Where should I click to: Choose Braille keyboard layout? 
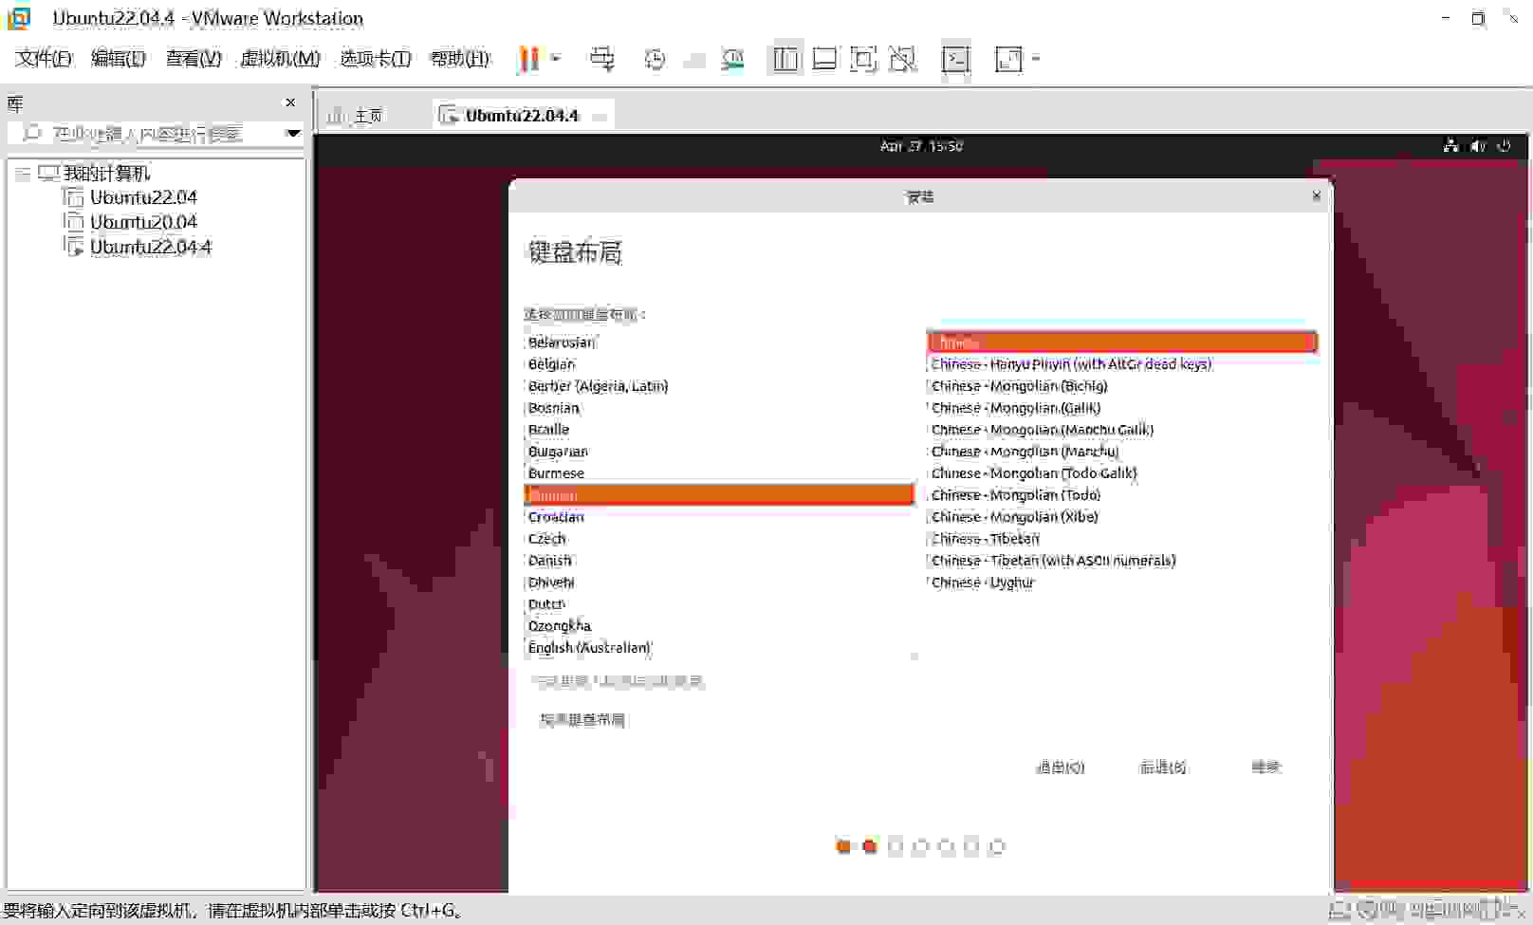click(x=719, y=430)
